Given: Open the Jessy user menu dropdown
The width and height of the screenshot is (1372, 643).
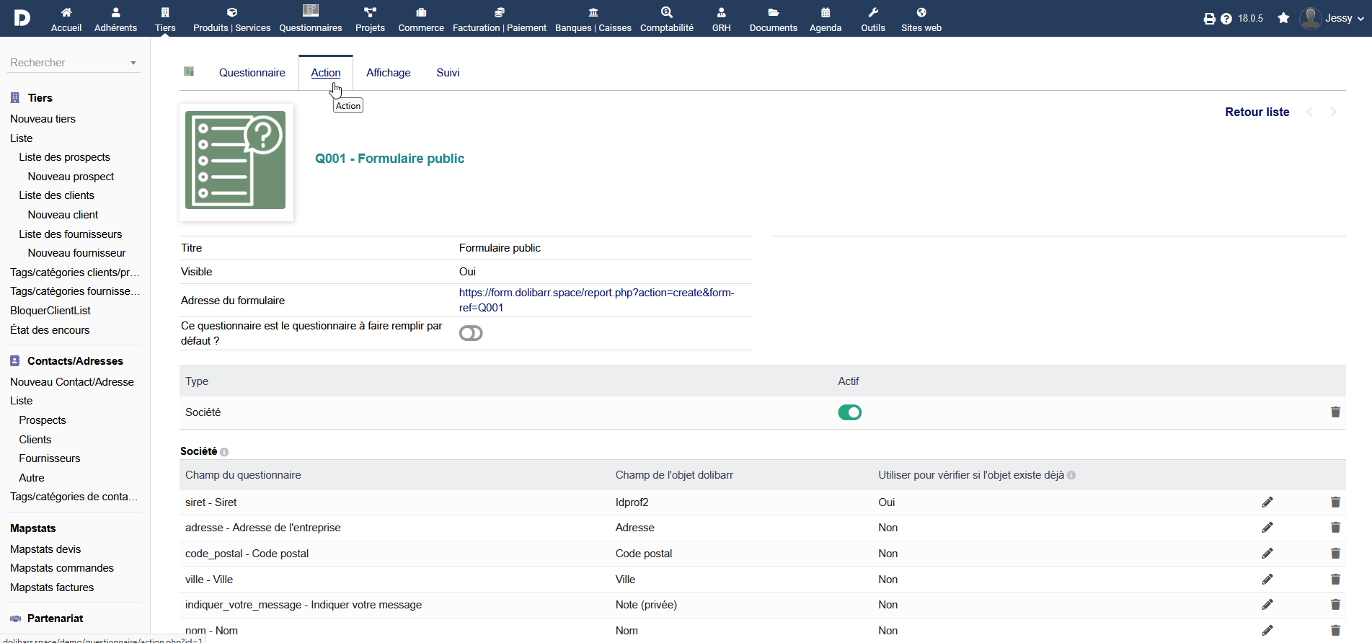Looking at the screenshot, I should [x=1332, y=18].
